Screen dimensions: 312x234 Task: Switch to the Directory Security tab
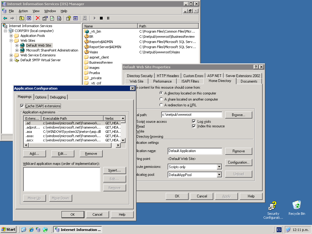coord(140,76)
